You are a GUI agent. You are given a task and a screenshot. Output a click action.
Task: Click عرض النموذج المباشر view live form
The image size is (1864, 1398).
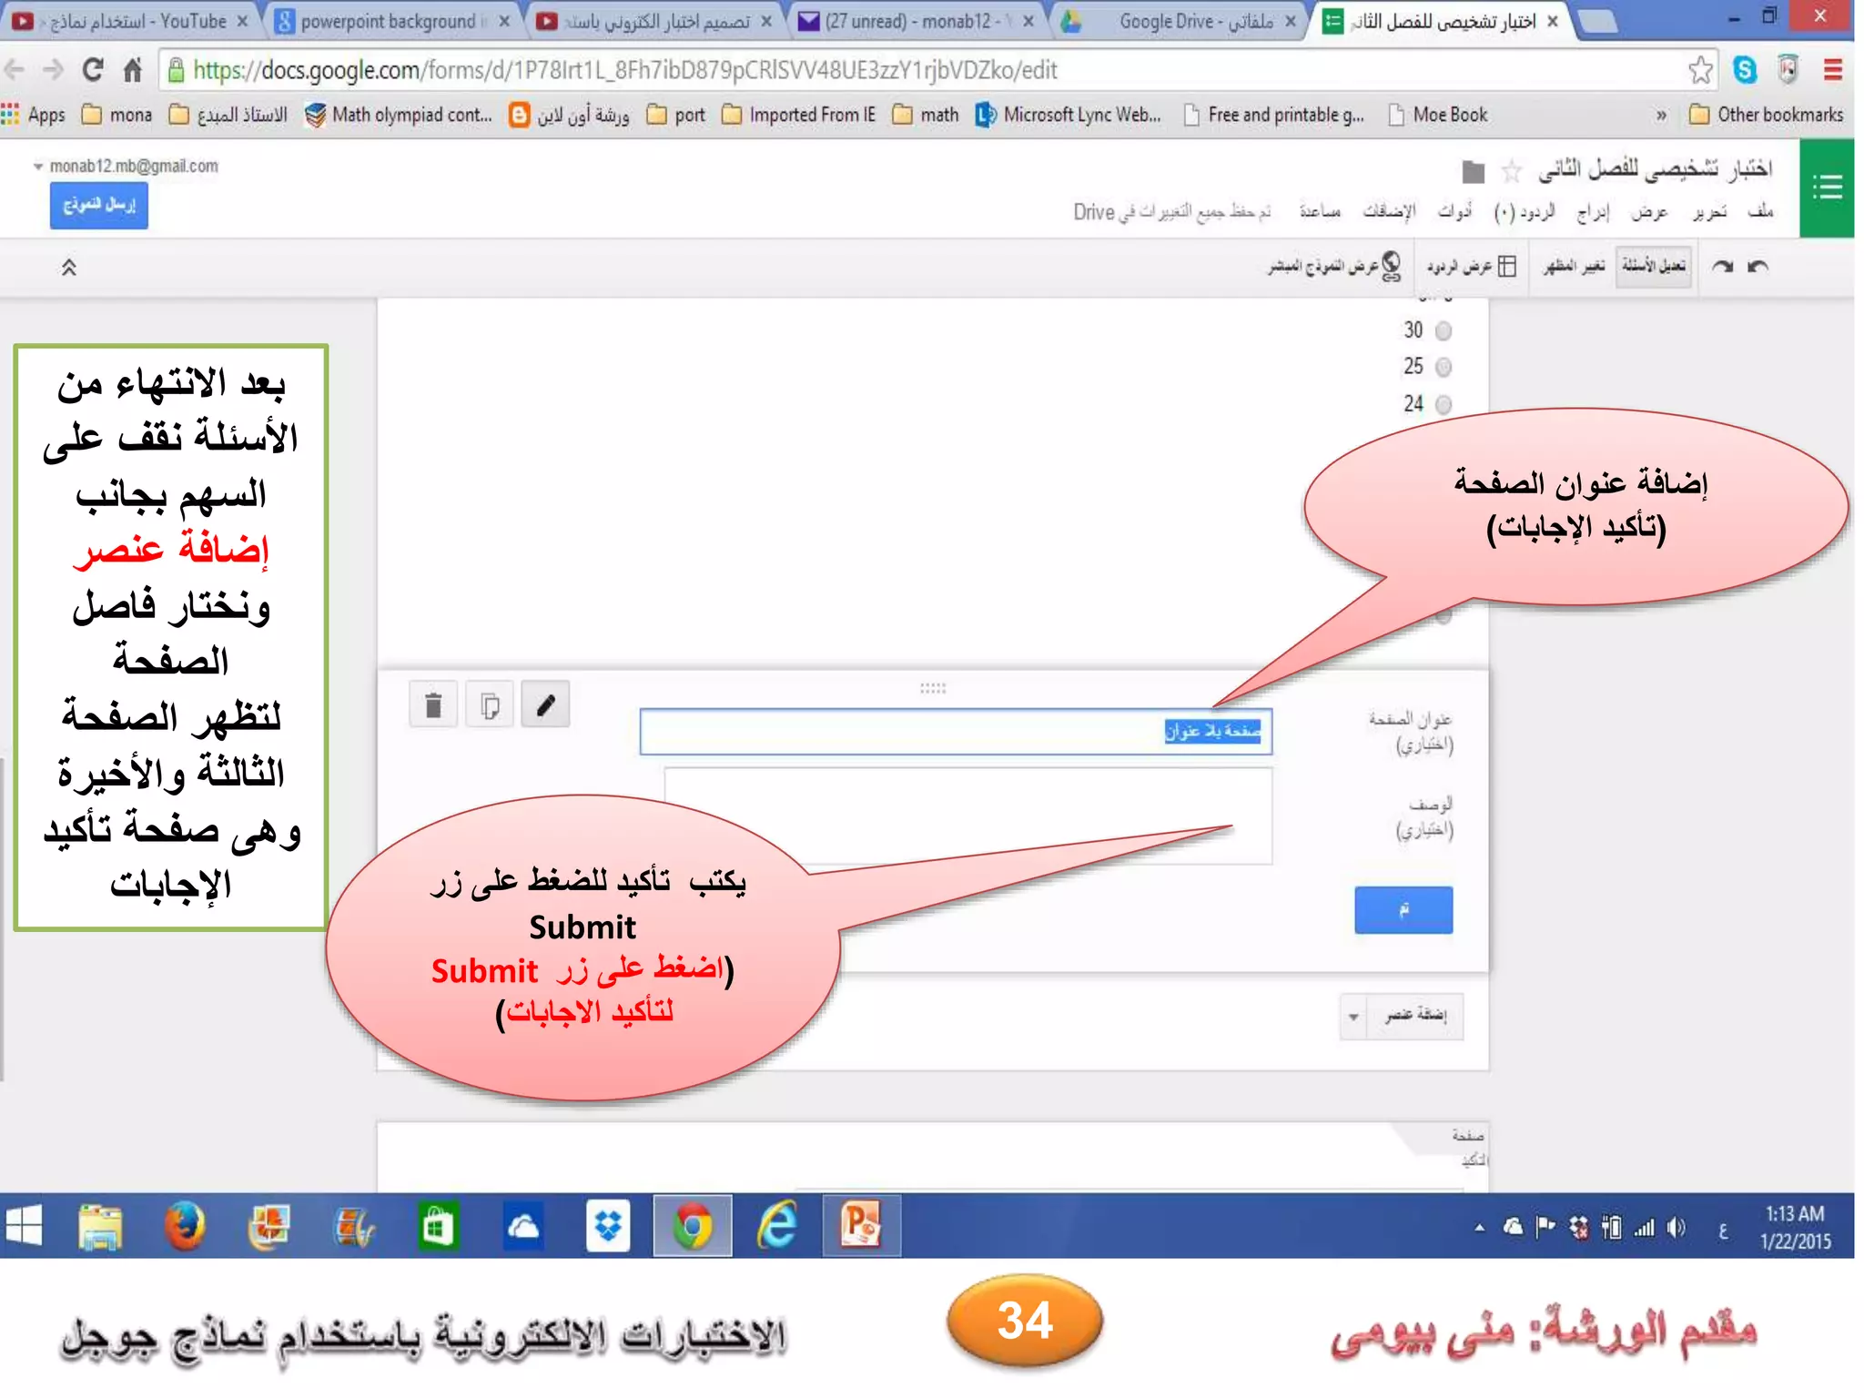pyautogui.click(x=1334, y=266)
